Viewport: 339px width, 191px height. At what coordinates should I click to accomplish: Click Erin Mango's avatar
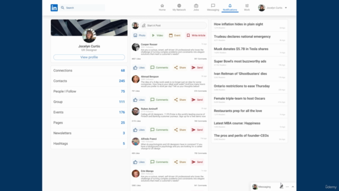coord(136,173)
